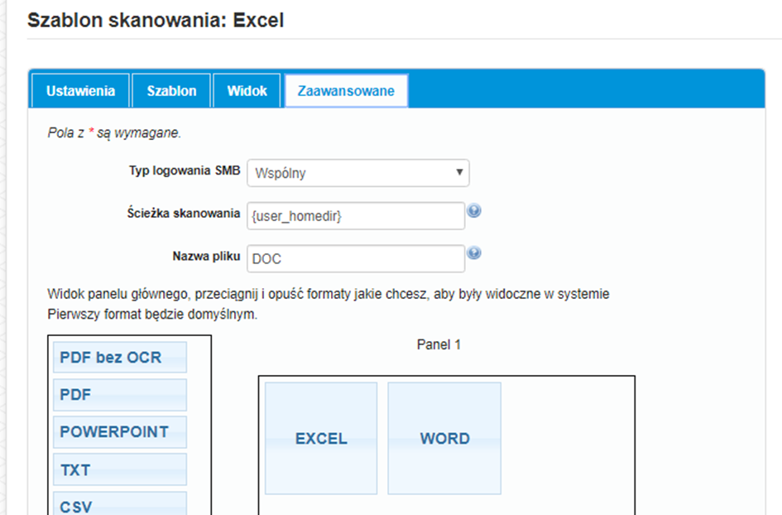Click the WORD tile in Panel 1
This screenshot has height=515, width=782.
(x=444, y=438)
